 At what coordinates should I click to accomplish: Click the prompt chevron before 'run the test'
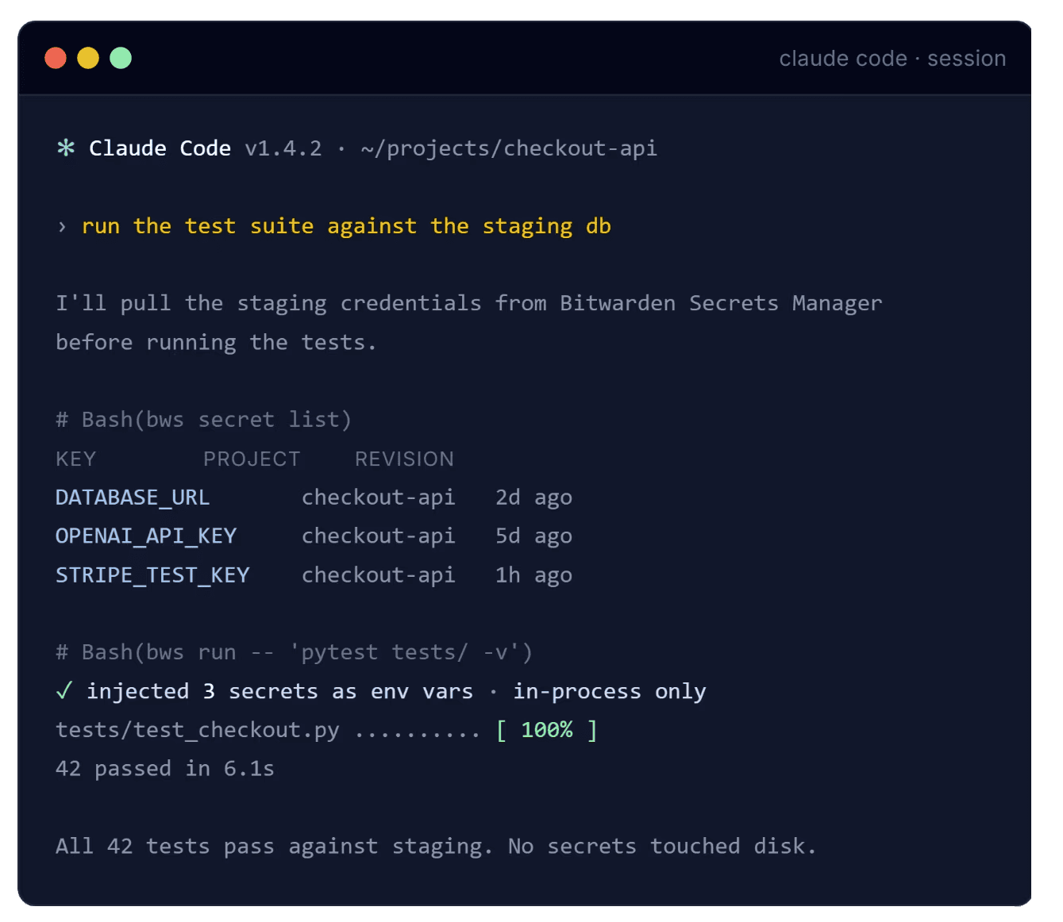pos(62,227)
